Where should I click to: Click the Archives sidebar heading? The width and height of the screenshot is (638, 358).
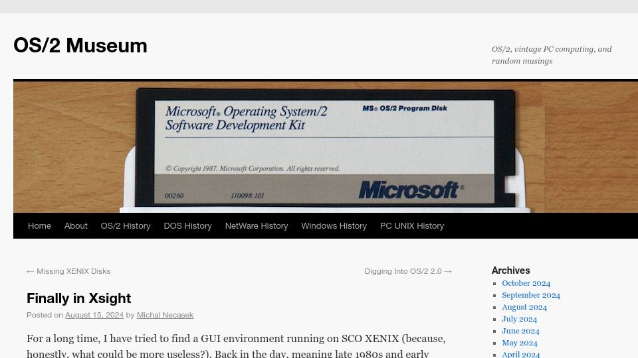tap(510, 270)
